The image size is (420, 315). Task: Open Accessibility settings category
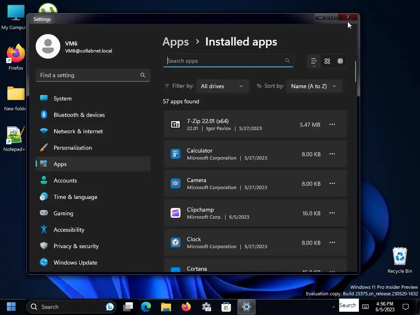[x=93, y=230]
